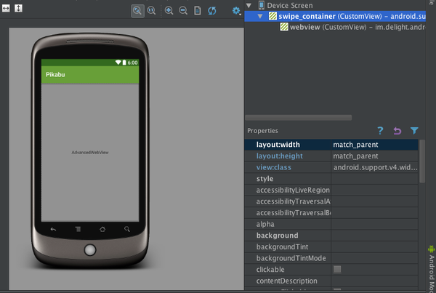Click the restore default value arrow
The height and width of the screenshot is (293, 436).
click(x=397, y=131)
